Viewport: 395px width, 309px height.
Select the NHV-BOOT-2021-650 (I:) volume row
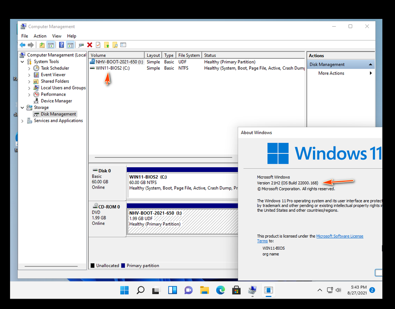(197, 62)
